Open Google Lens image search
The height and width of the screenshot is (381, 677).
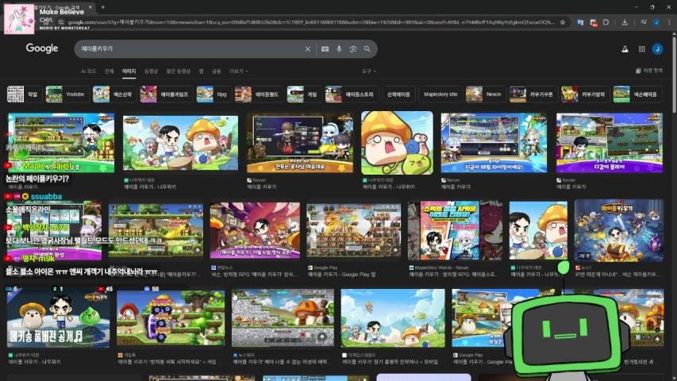point(352,49)
